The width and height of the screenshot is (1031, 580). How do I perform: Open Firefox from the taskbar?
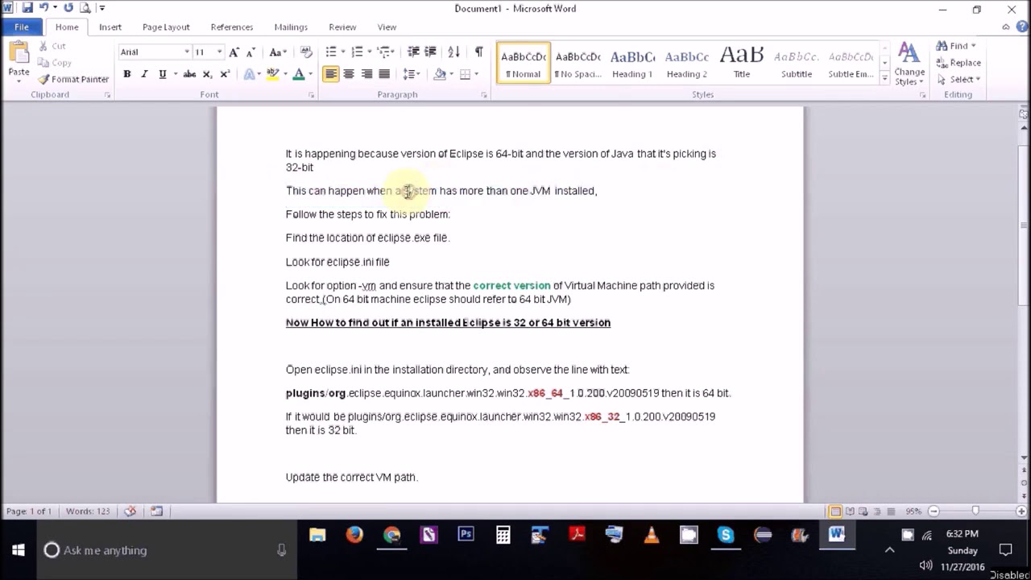(354, 535)
